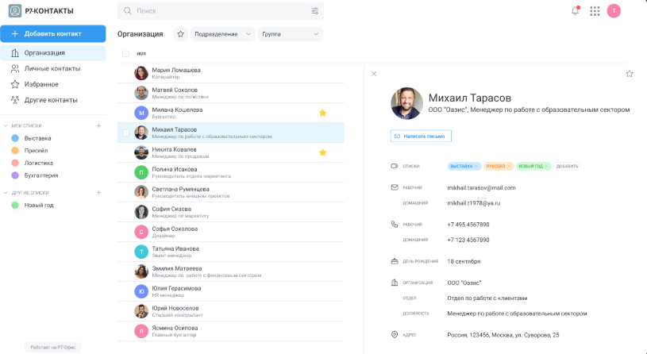Image resolution: width=647 pixels, height=354 pixels.
Task: Close the contact details panel
Action: click(x=374, y=74)
